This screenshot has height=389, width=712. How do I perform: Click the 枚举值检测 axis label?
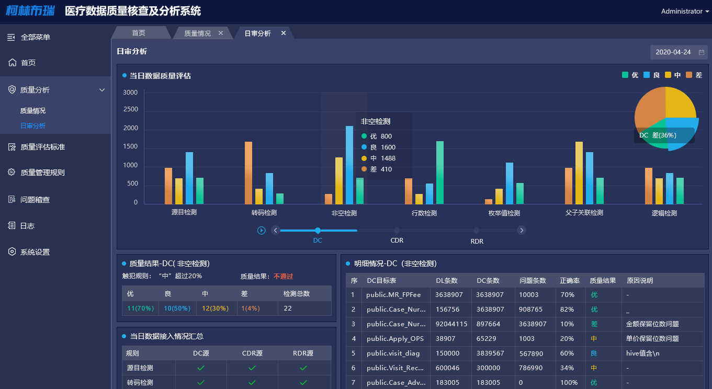point(504,213)
